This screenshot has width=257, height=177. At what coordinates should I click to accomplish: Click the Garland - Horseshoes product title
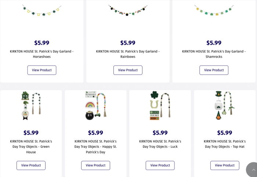point(42,54)
